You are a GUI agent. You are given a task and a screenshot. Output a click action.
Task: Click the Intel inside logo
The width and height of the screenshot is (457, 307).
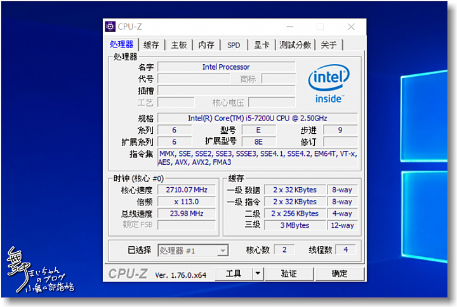pyautogui.click(x=329, y=84)
